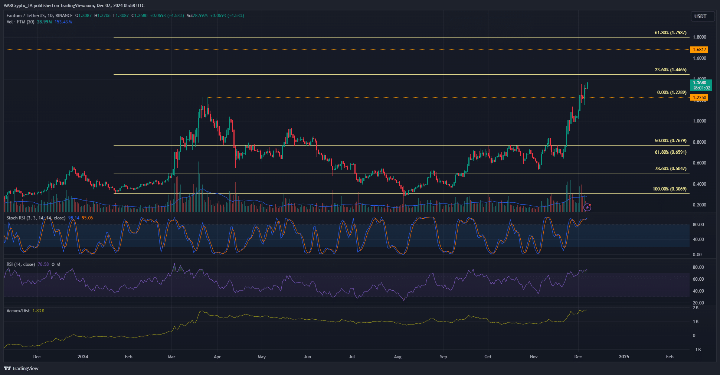Viewport: 720px width, 375px height.
Task: Click the AMBCrypto_TA published header text
Action: pos(74,6)
